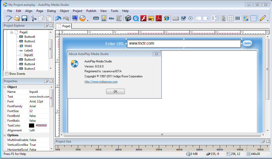The image size is (272, 159).
Task: Insert a ComboBox object
Action: tap(206, 18)
